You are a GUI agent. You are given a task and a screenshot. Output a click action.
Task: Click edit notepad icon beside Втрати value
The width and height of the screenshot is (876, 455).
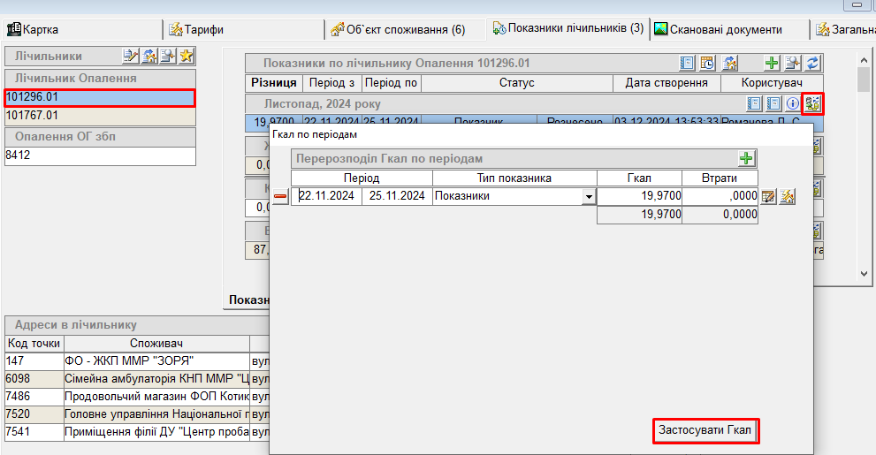click(768, 196)
